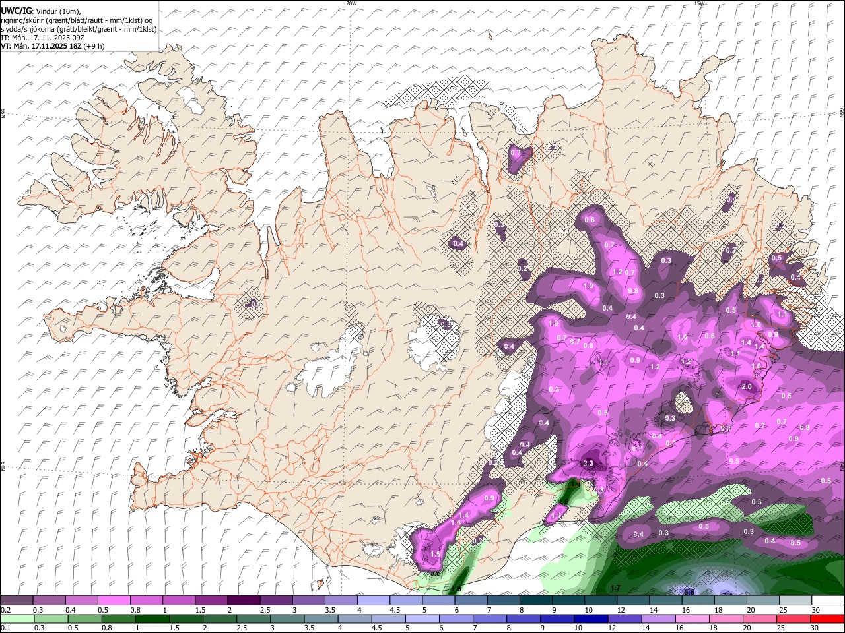Screen dimensions: 845x633
Task: Click the dark teal 8 swatch in snow scale
Action: click(536, 600)
